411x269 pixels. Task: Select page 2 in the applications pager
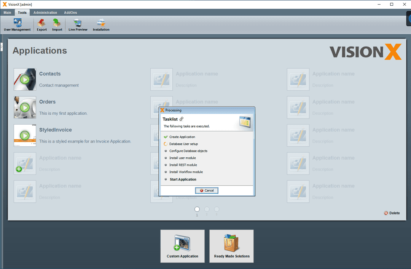point(207,209)
